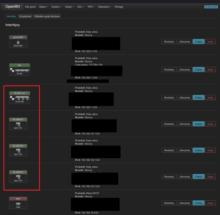Edit the VLAN101 interface

click(199, 124)
